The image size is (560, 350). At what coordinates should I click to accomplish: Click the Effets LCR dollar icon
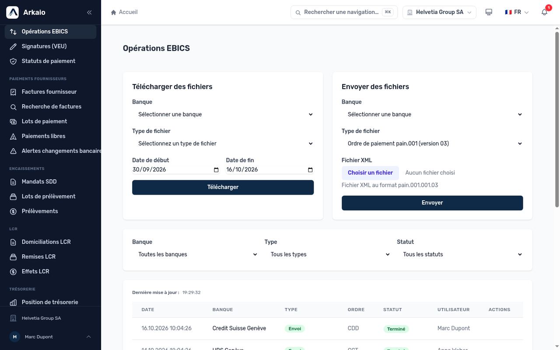[x=13, y=272]
